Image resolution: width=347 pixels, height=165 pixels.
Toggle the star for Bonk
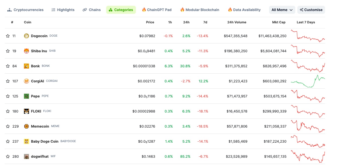[8, 66]
